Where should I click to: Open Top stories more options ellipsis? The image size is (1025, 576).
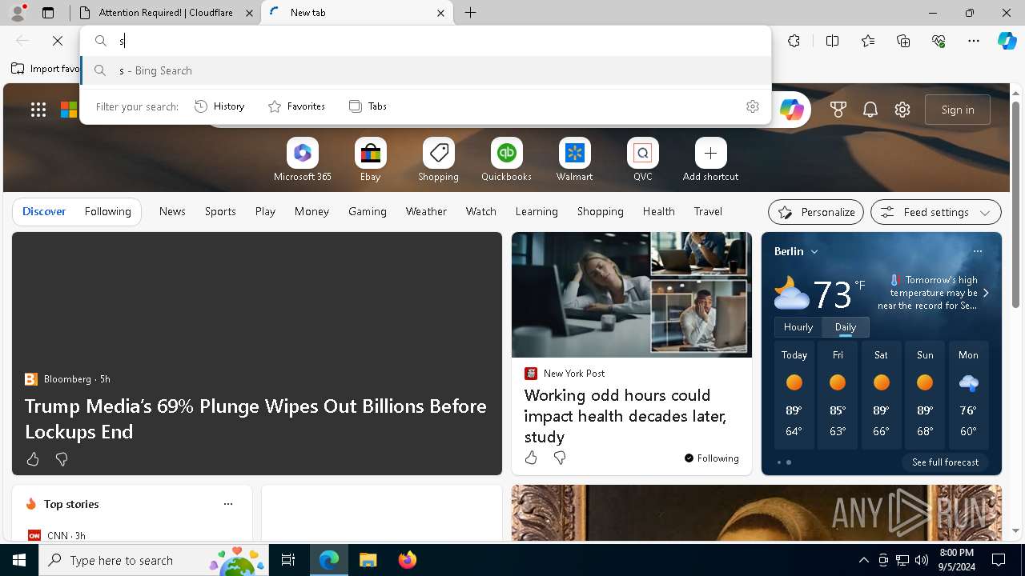tap(228, 504)
